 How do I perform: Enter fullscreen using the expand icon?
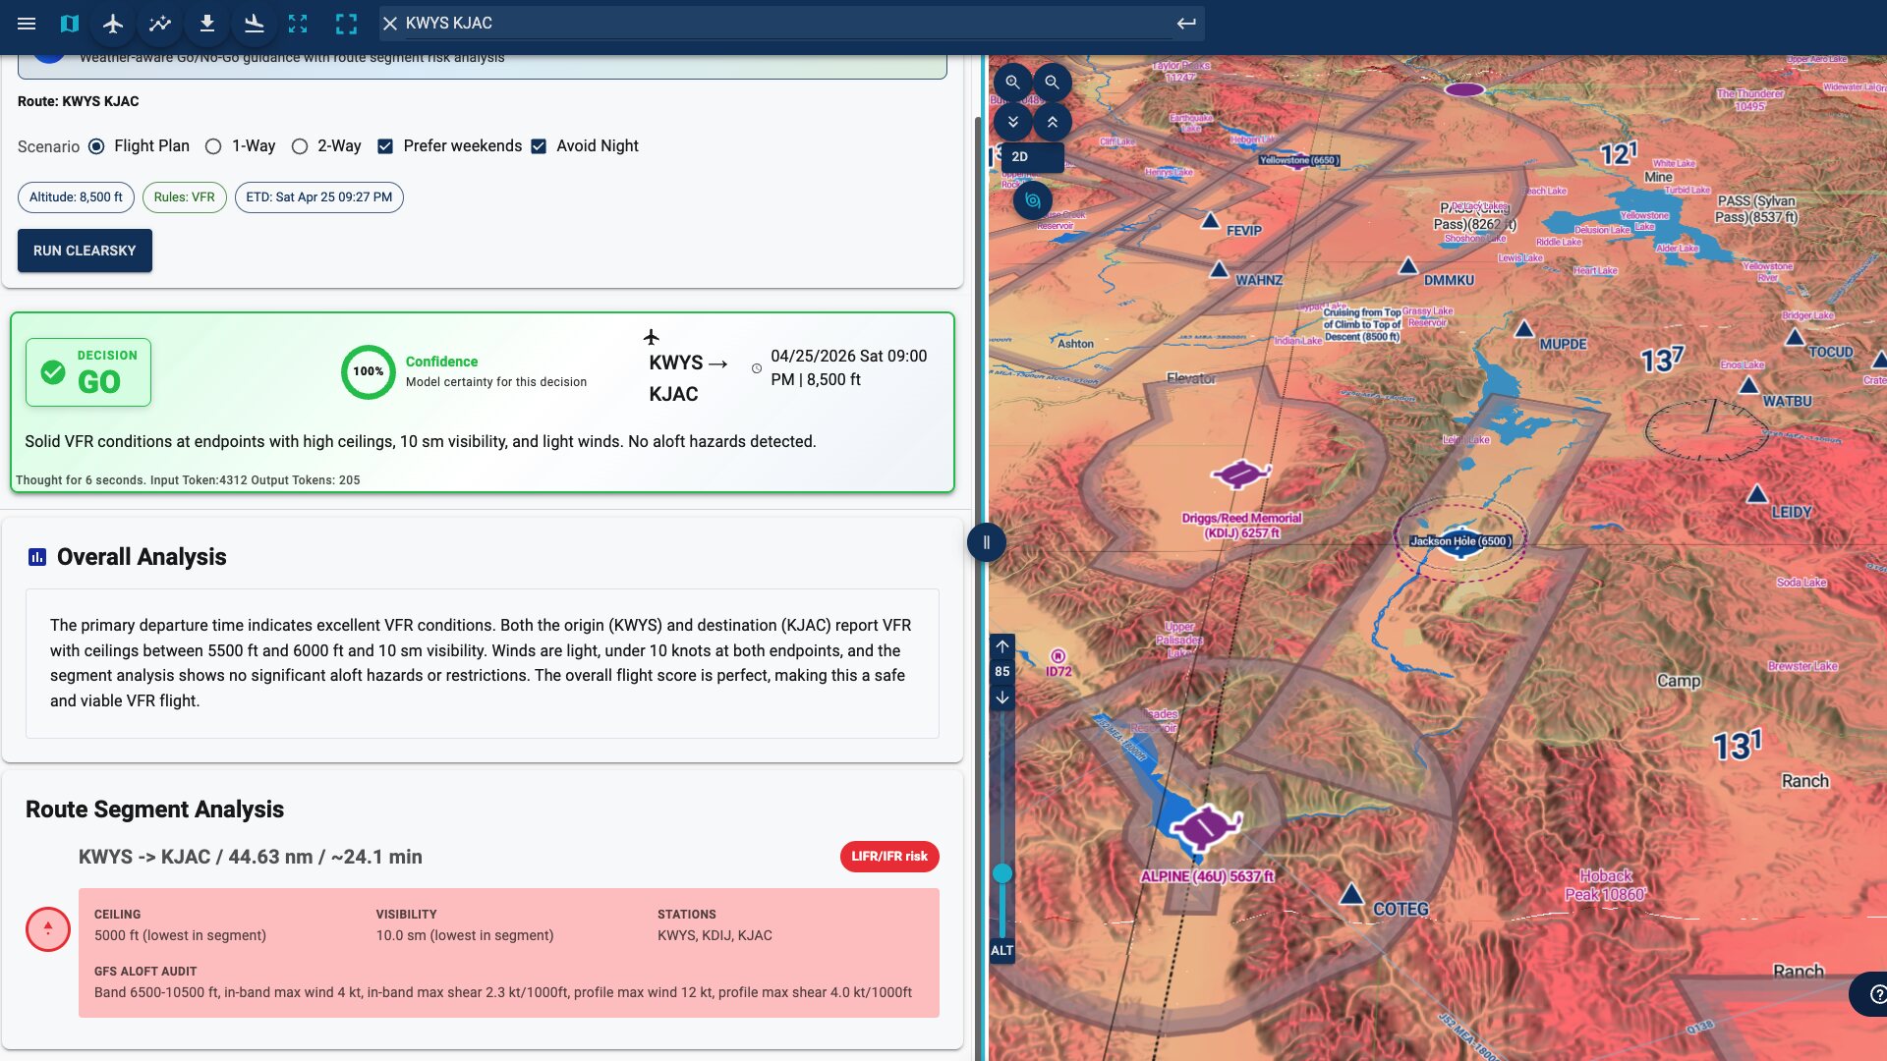[300, 24]
